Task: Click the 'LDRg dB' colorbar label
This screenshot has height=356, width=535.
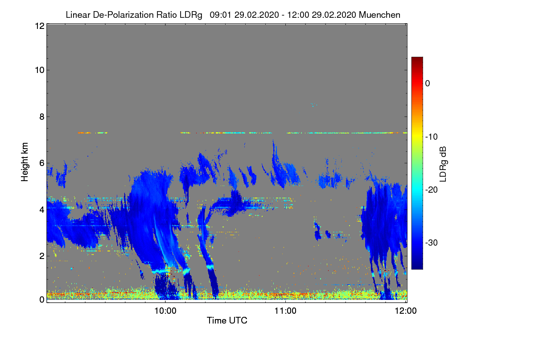Action: 443,164
